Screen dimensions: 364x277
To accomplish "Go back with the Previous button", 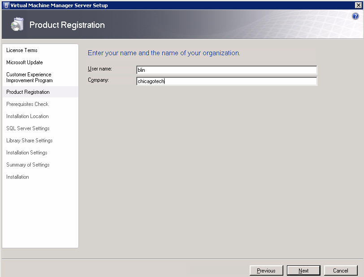I will coord(266,270).
